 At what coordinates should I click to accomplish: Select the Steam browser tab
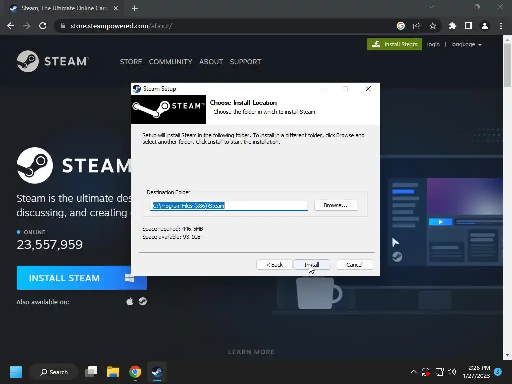click(x=64, y=8)
